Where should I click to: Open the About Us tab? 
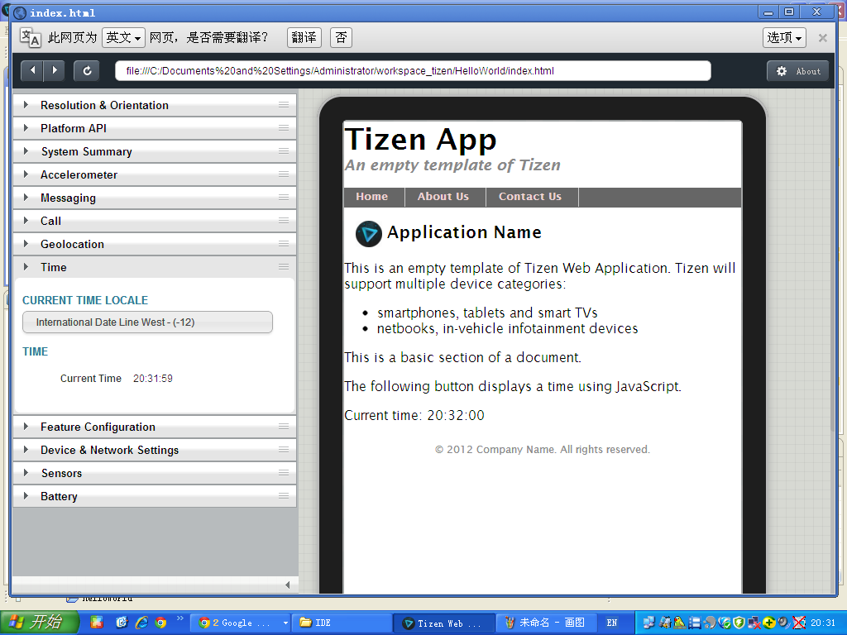443,197
